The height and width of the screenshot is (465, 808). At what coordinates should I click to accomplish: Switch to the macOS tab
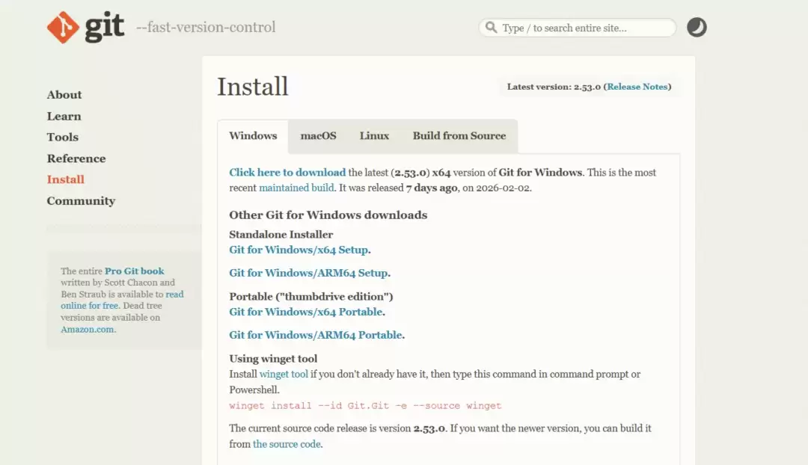coord(319,136)
